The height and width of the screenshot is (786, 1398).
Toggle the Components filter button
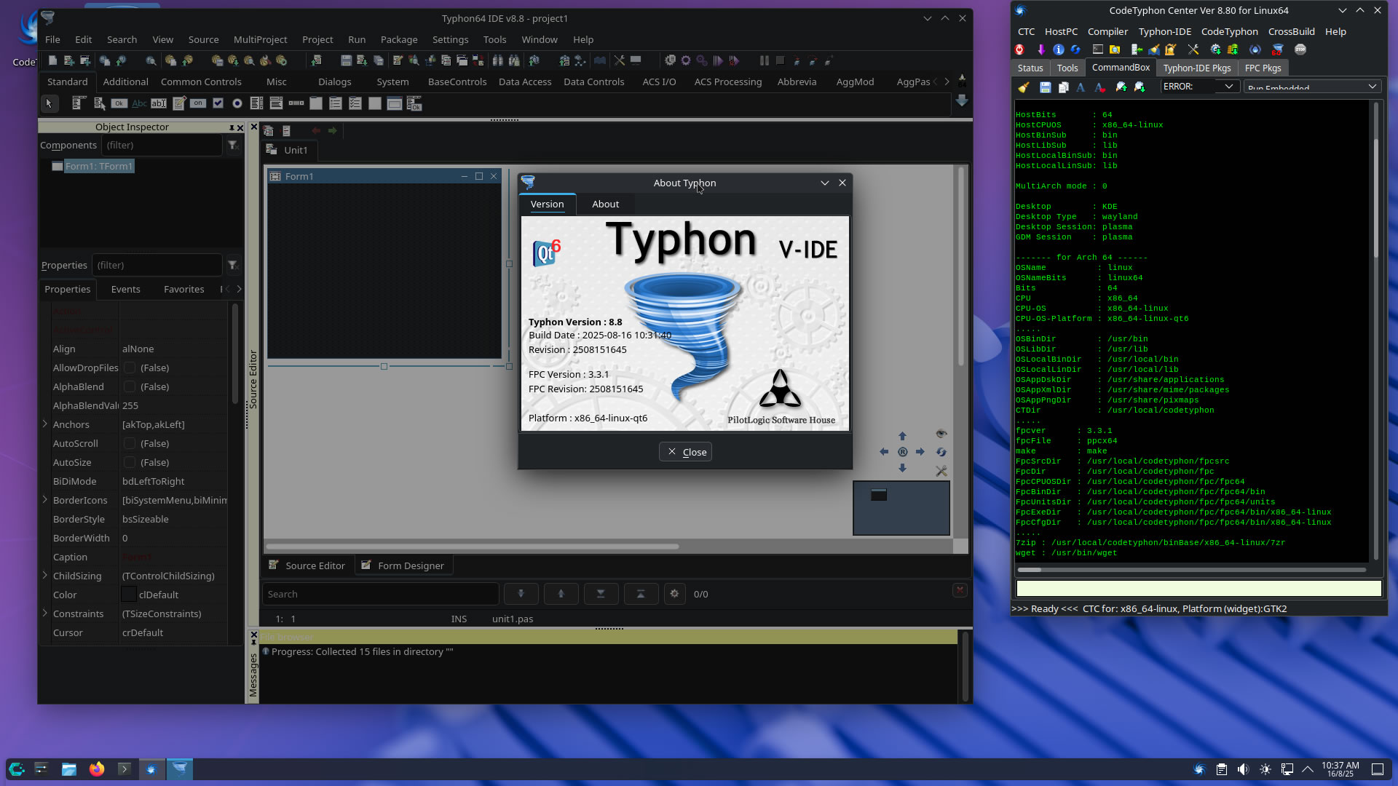[x=233, y=145]
